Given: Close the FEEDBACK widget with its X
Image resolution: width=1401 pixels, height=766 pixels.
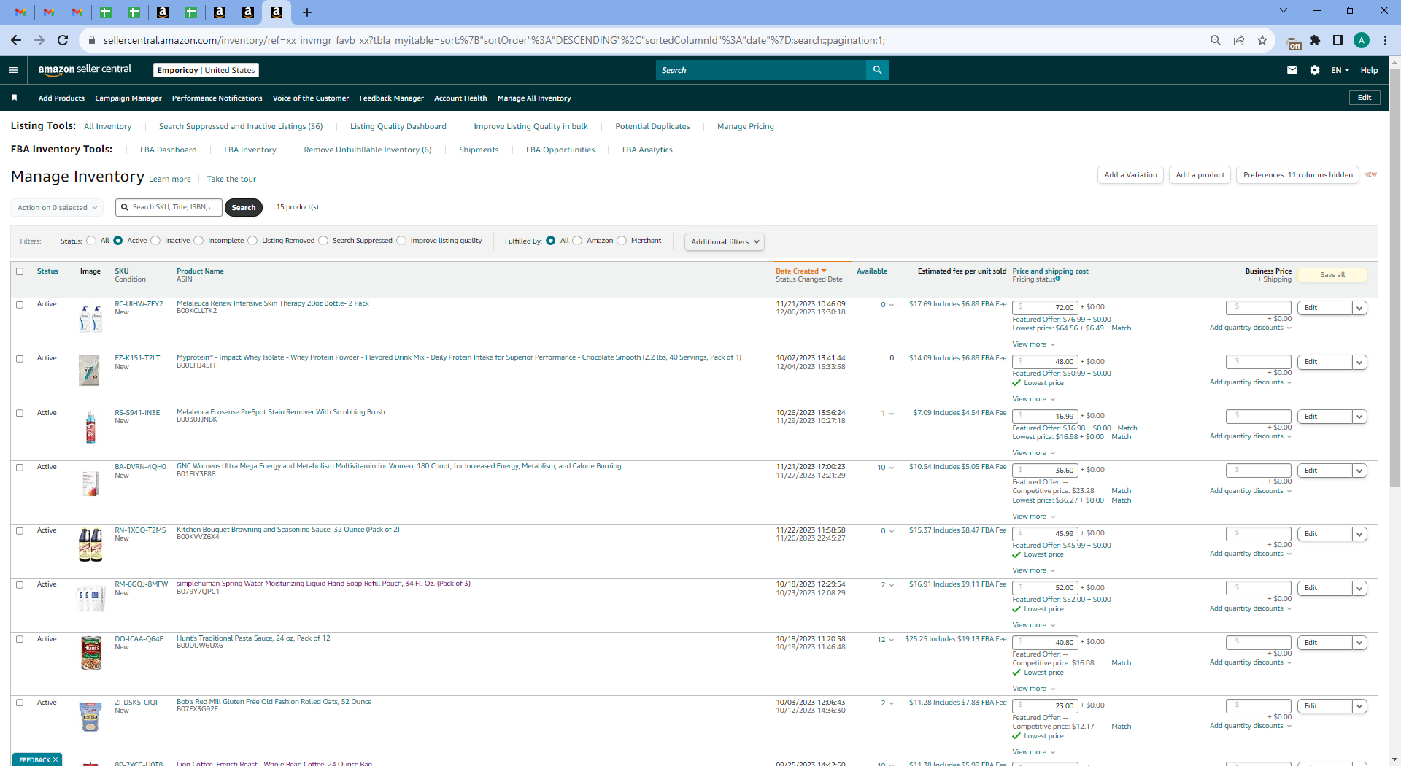Looking at the screenshot, I should (55, 759).
